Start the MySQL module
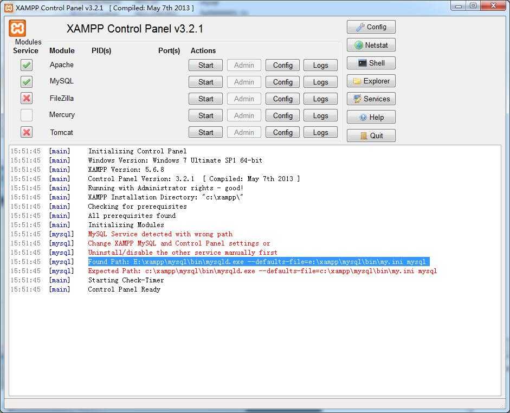Image resolution: width=510 pixels, height=413 pixels. [205, 82]
